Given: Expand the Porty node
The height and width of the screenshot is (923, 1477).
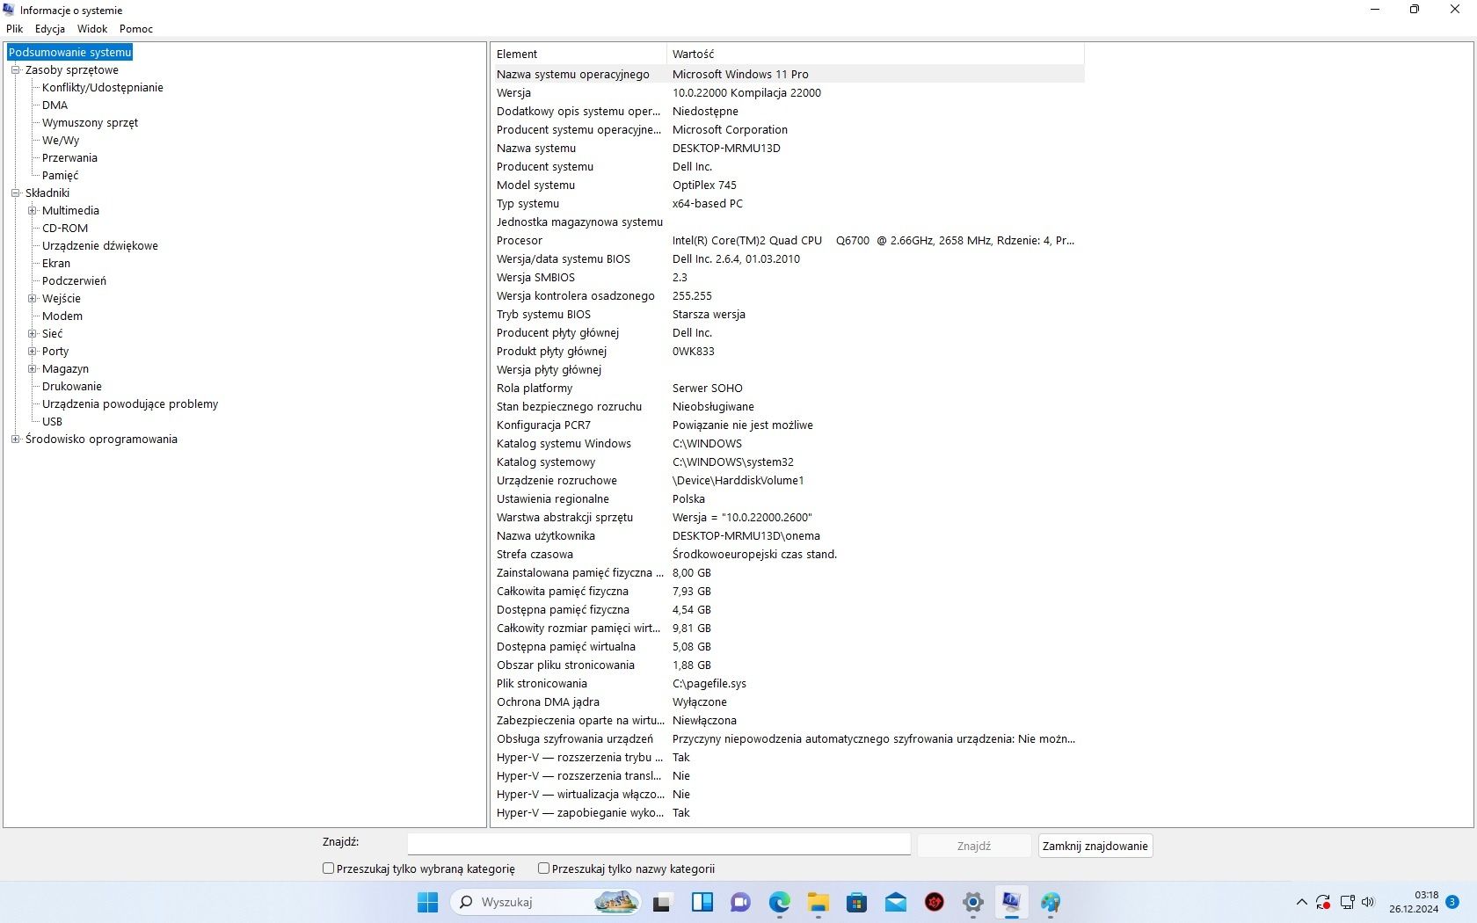Looking at the screenshot, I should pos(32,351).
